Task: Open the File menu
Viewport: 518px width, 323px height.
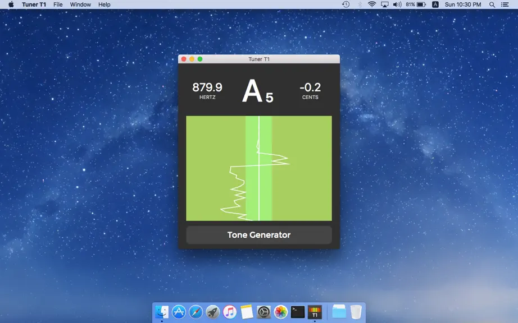Action: click(58, 4)
